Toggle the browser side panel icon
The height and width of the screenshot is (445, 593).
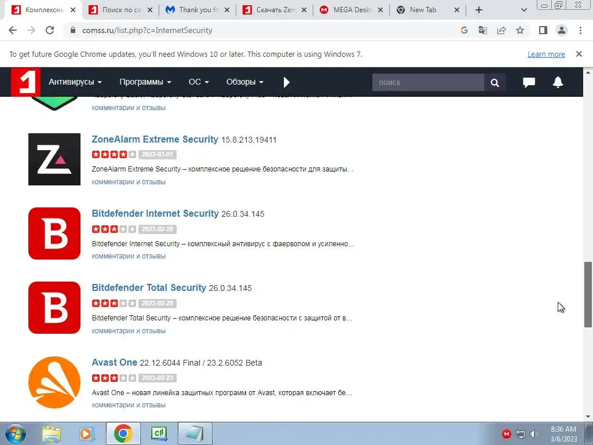point(543,30)
